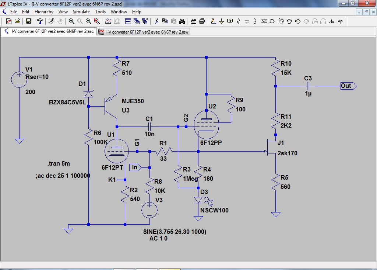Screen dimensions: 377x270
Task: Open the Help menu
Action: point(137,12)
